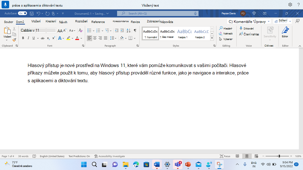Open the Change Case Aa dropdown
This screenshot has height=170, width=303.
pyautogui.click(x=72, y=30)
